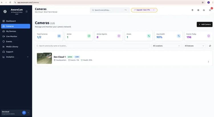This screenshot has height=117, width=214.
Task: Click the browser address bar URL
Action: coord(28,3)
